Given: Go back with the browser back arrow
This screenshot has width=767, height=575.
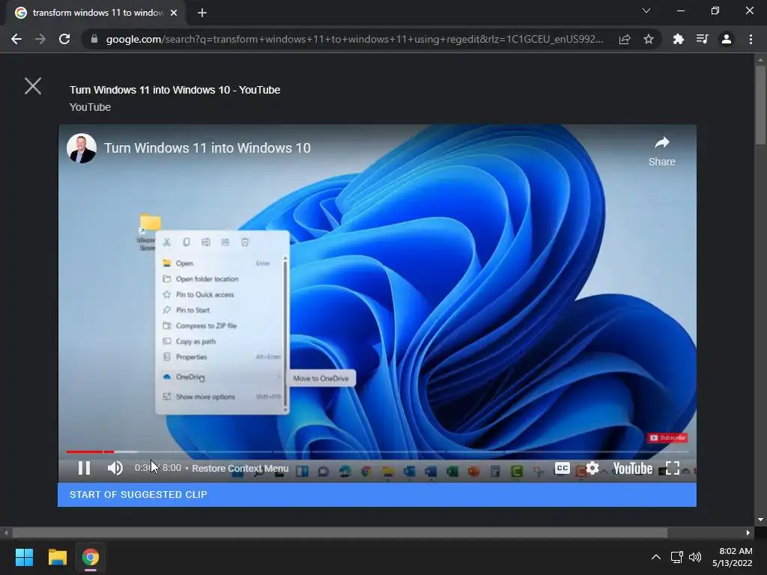Looking at the screenshot, I should [x=16, y=39].
